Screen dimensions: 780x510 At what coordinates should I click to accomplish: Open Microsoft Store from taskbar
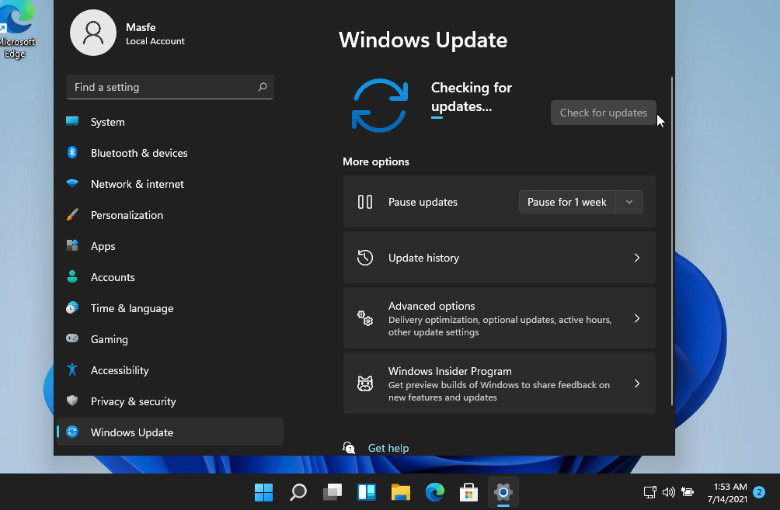coord(468,492)
